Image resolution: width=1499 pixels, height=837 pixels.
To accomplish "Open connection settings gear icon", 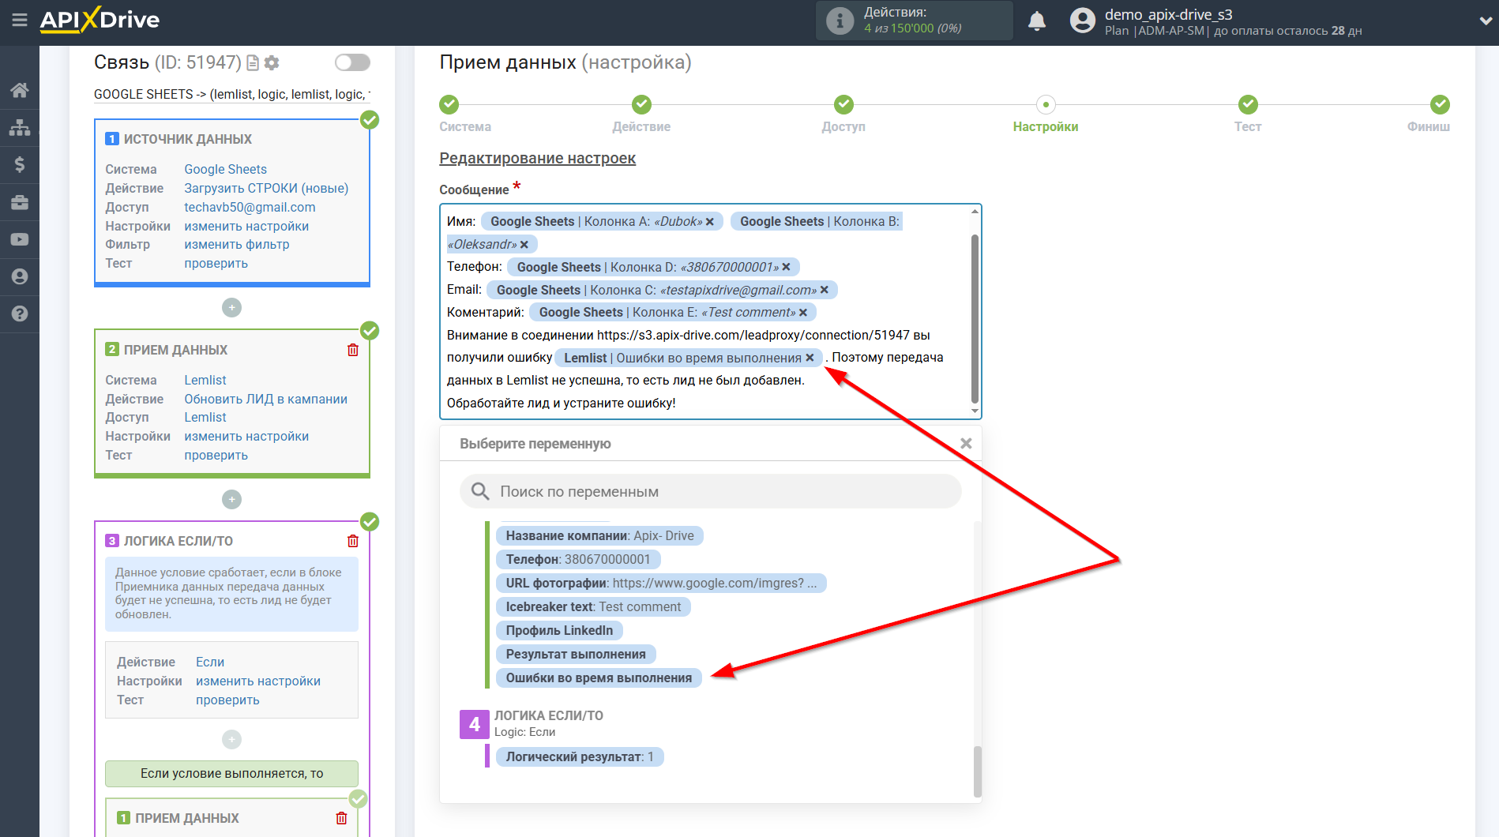I will pos(272,63).
